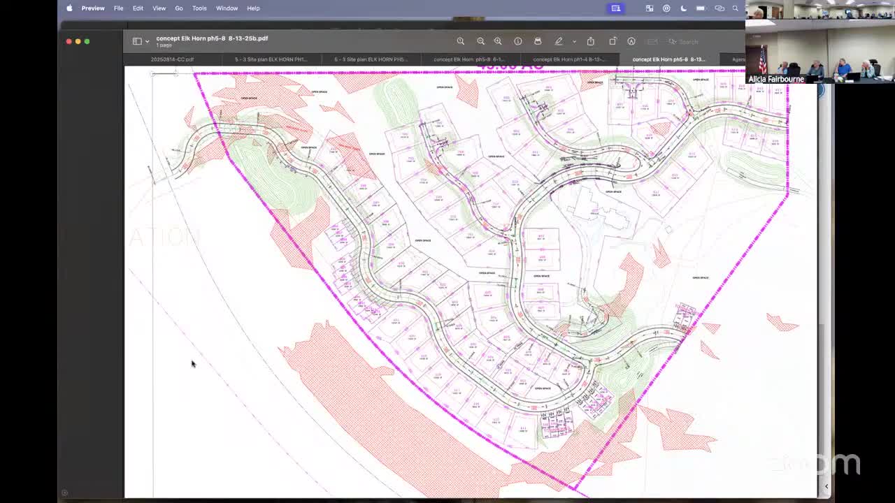Open the Tools menu
The image size is (895, 503).
tap(199, 8)
